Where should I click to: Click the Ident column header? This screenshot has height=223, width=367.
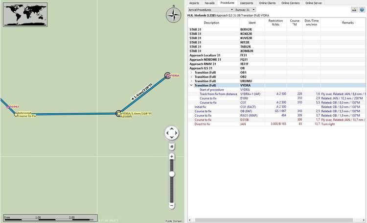click(252, 23)
